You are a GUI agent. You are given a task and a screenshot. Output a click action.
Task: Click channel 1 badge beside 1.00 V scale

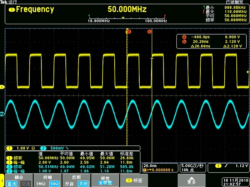pos(9,149)
